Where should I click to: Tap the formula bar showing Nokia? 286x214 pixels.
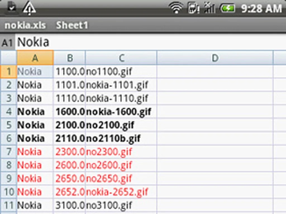151,42
